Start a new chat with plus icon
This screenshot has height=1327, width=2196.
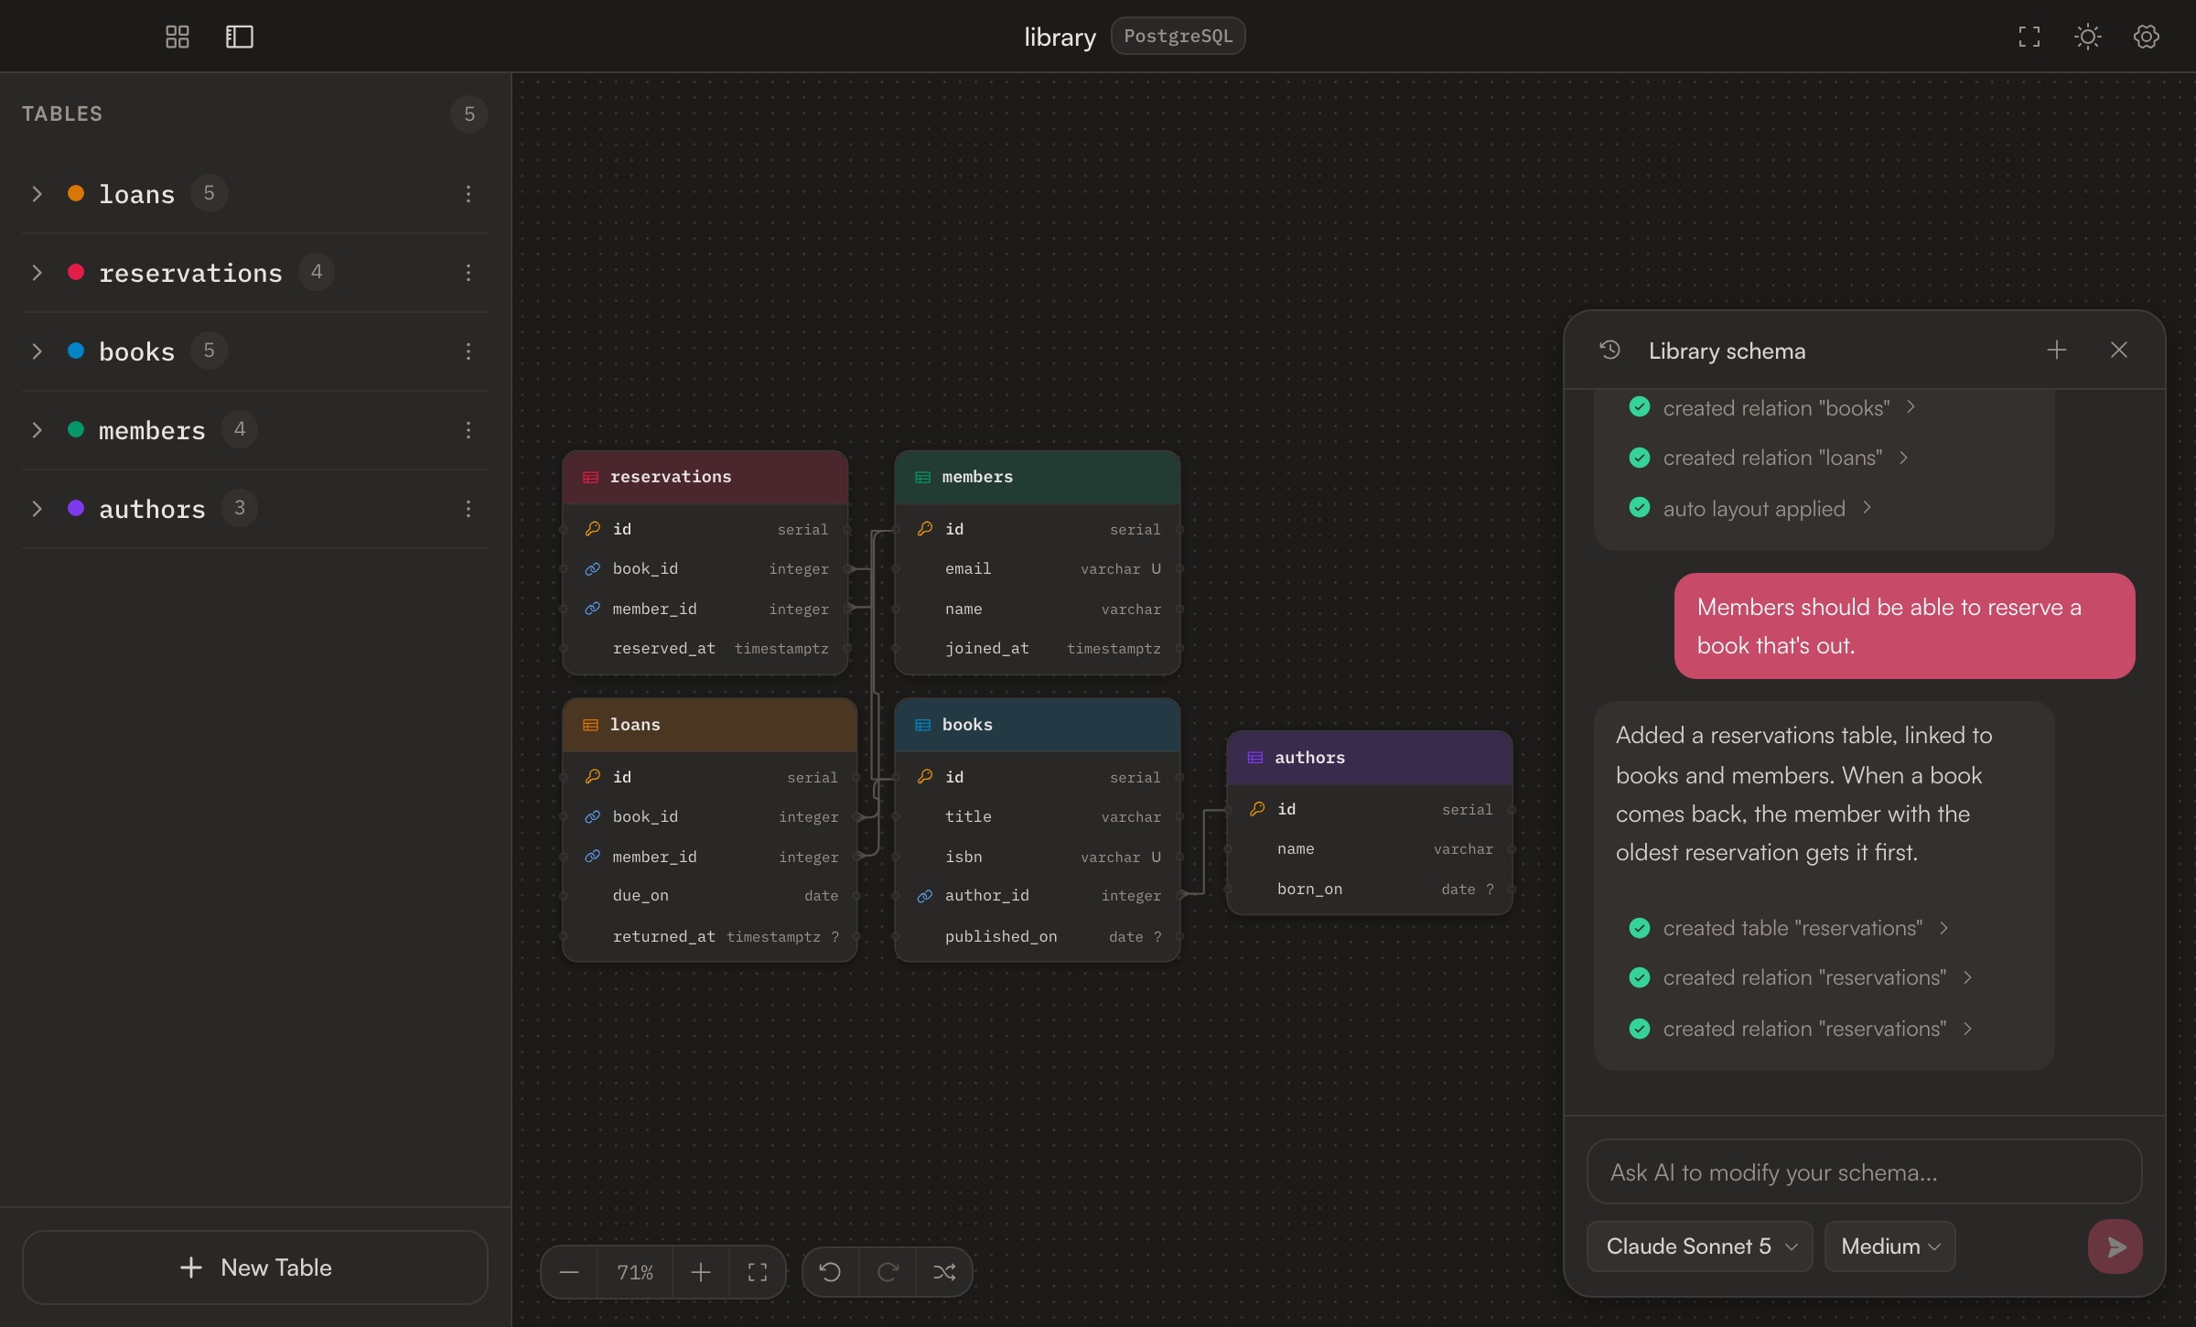pos(2057,350)
